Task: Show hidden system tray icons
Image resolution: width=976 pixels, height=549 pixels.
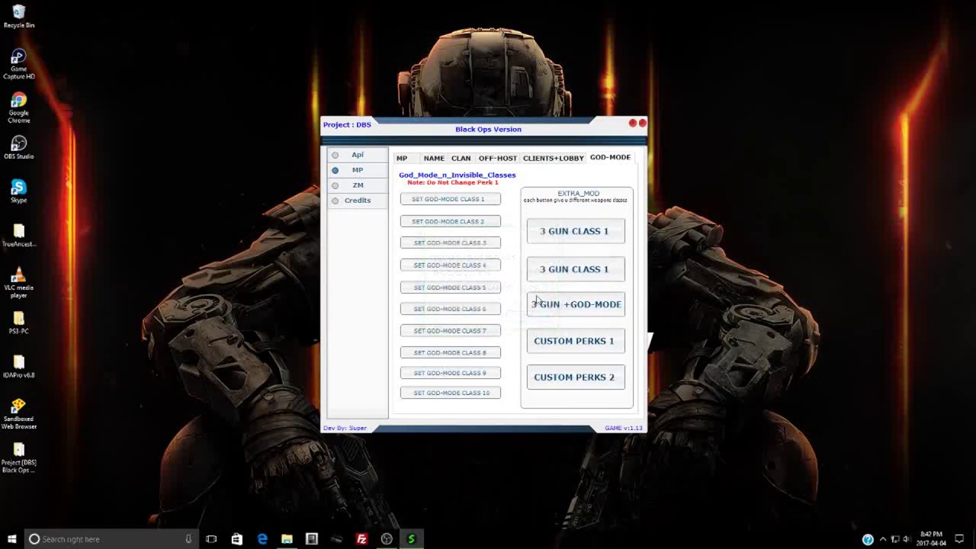Action: (883, 539)
